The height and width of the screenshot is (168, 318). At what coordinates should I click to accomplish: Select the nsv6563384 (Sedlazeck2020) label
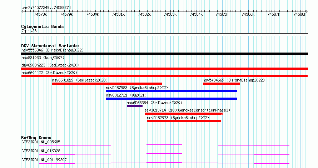pos(154,103)
